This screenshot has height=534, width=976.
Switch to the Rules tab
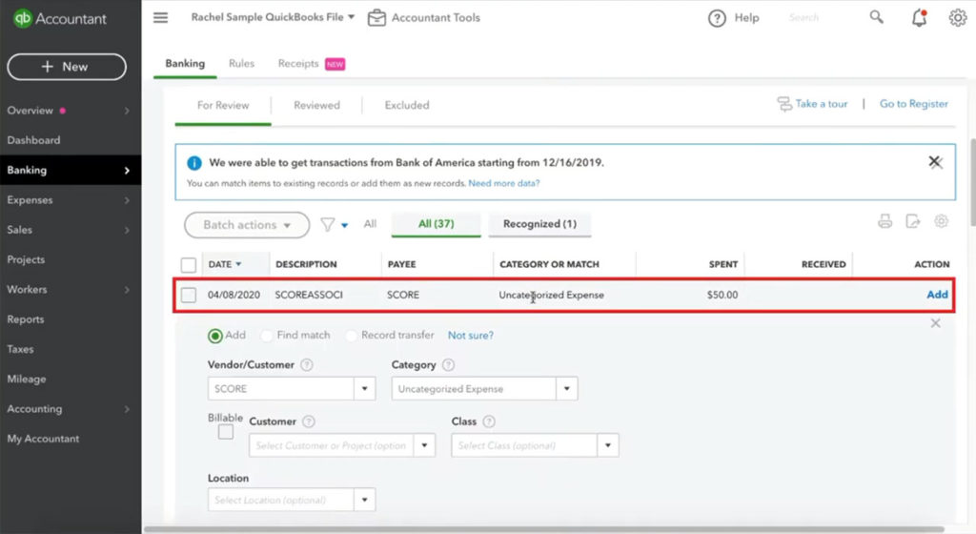(x=241, y=64)
